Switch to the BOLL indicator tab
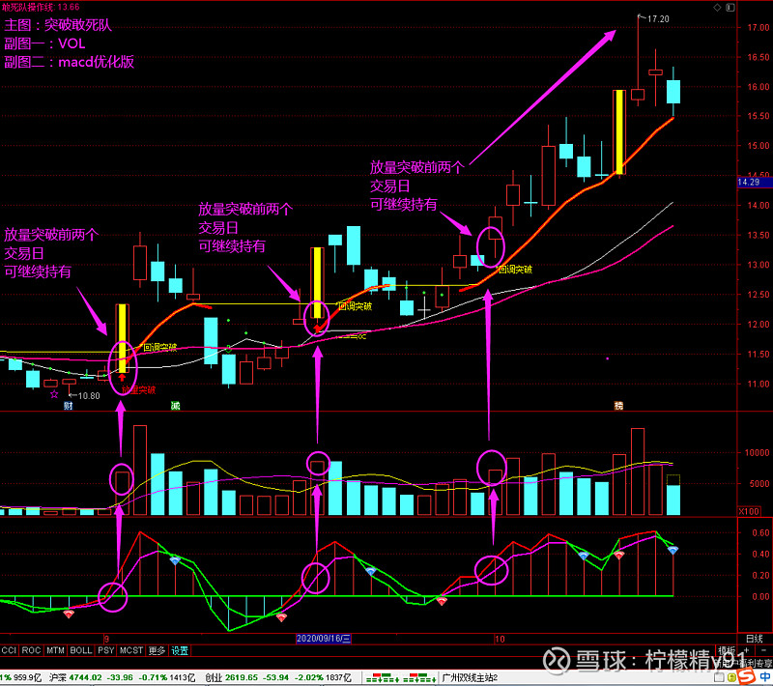 (x=81, y=650)
